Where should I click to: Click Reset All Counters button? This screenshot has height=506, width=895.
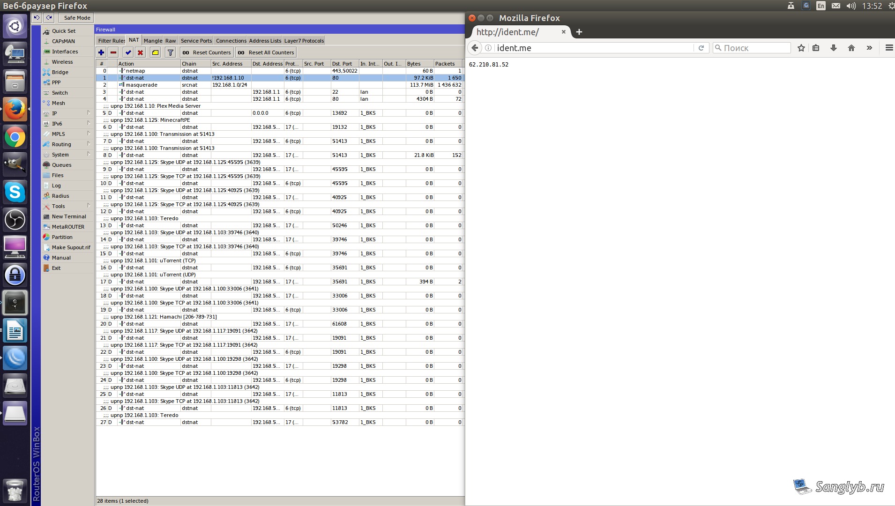(266, 52)
